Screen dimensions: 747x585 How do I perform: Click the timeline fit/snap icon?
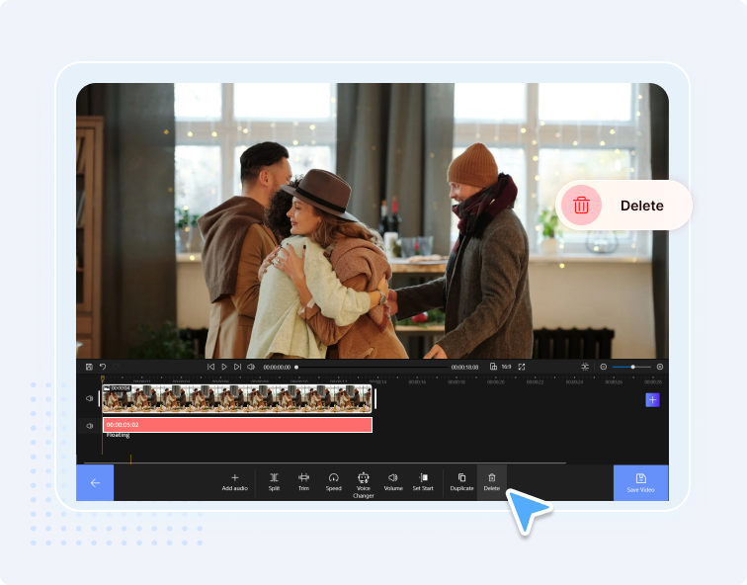point(585,367)
